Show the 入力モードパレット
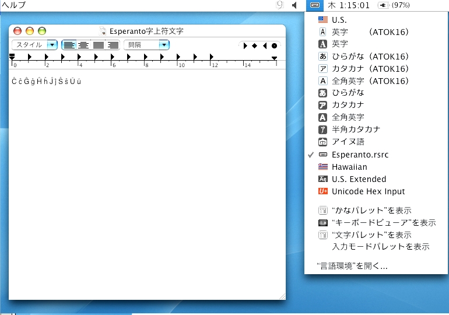Image resolution: width=449 pixels, height=315 pixels. coord(376,247)
